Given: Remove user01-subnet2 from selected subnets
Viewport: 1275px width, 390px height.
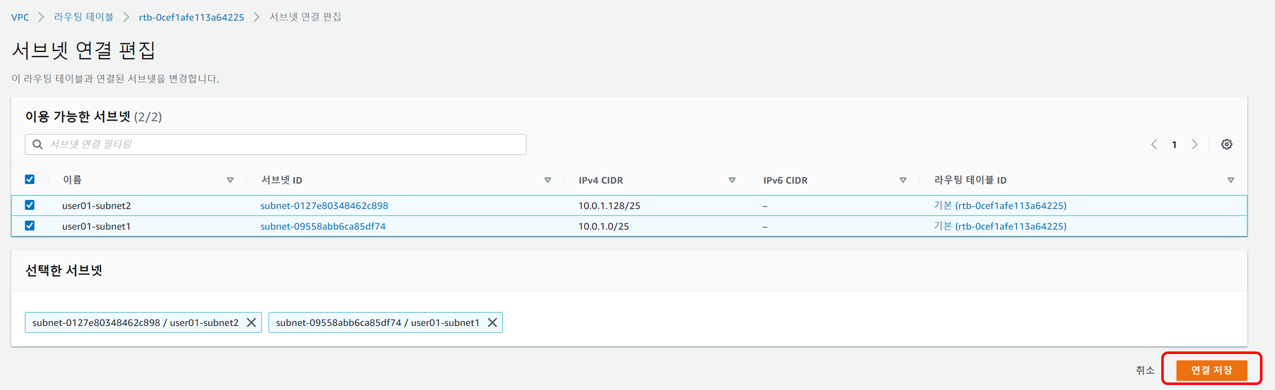Looking at the screenshot, I should pos(251,322).
